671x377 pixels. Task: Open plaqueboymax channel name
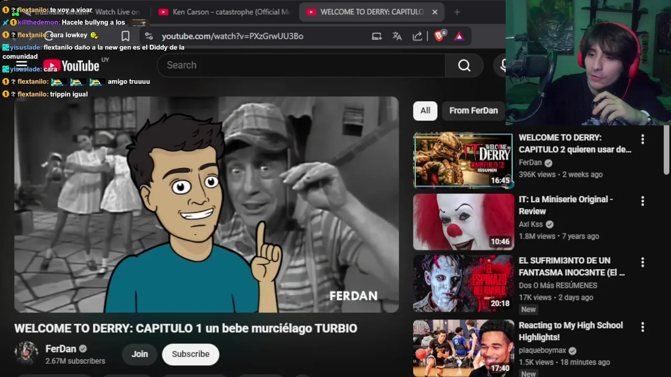[542, 350]
